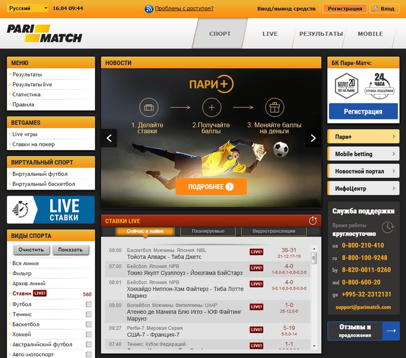The width and height of the screenshot is (406, 358).
Task: Click LIVE badge for США-7 - Франция-7 match
Action: click(x=256, y=330)
